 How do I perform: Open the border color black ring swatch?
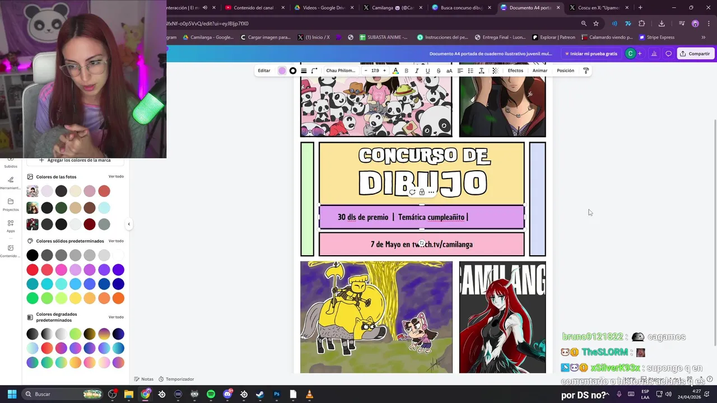[x=292, y=71]
